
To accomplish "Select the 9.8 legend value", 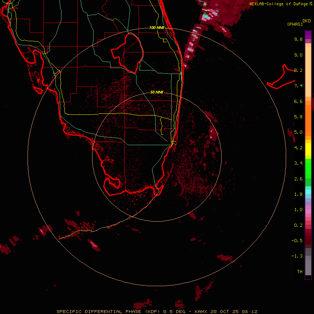I will coord(298,39).
